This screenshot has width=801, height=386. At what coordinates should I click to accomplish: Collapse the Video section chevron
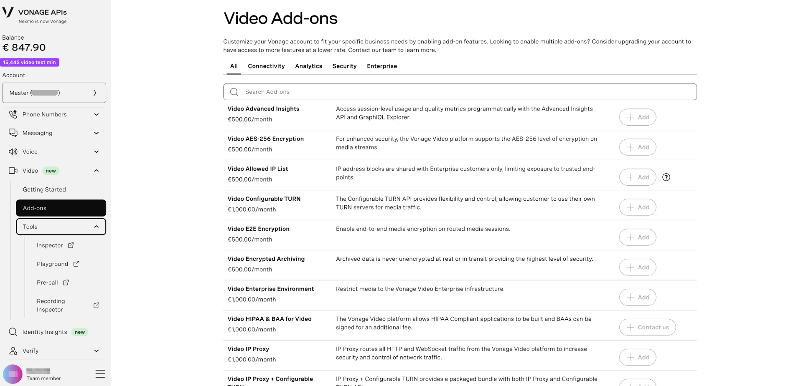96,170
